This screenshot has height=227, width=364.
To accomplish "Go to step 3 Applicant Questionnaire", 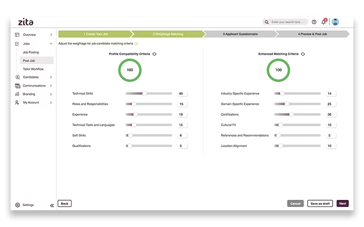I will click(x=240, y=34).
